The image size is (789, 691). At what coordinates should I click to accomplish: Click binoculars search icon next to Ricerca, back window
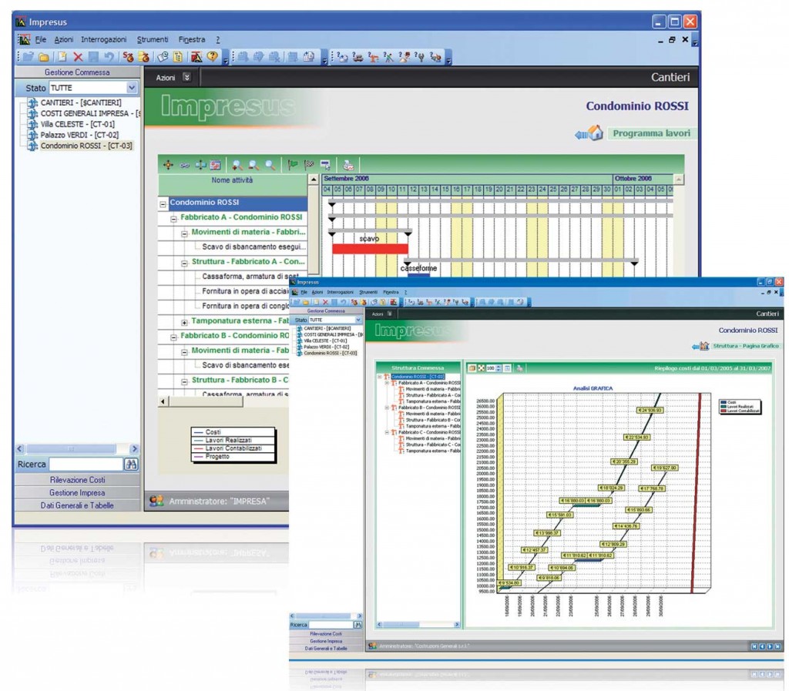[x=131, y=465]
